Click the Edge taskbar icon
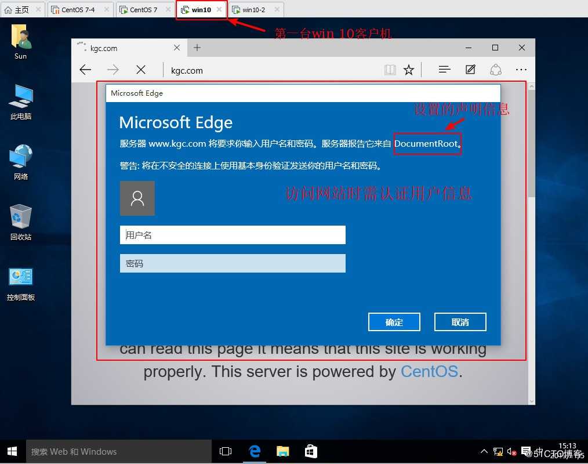 coord(255,451)
